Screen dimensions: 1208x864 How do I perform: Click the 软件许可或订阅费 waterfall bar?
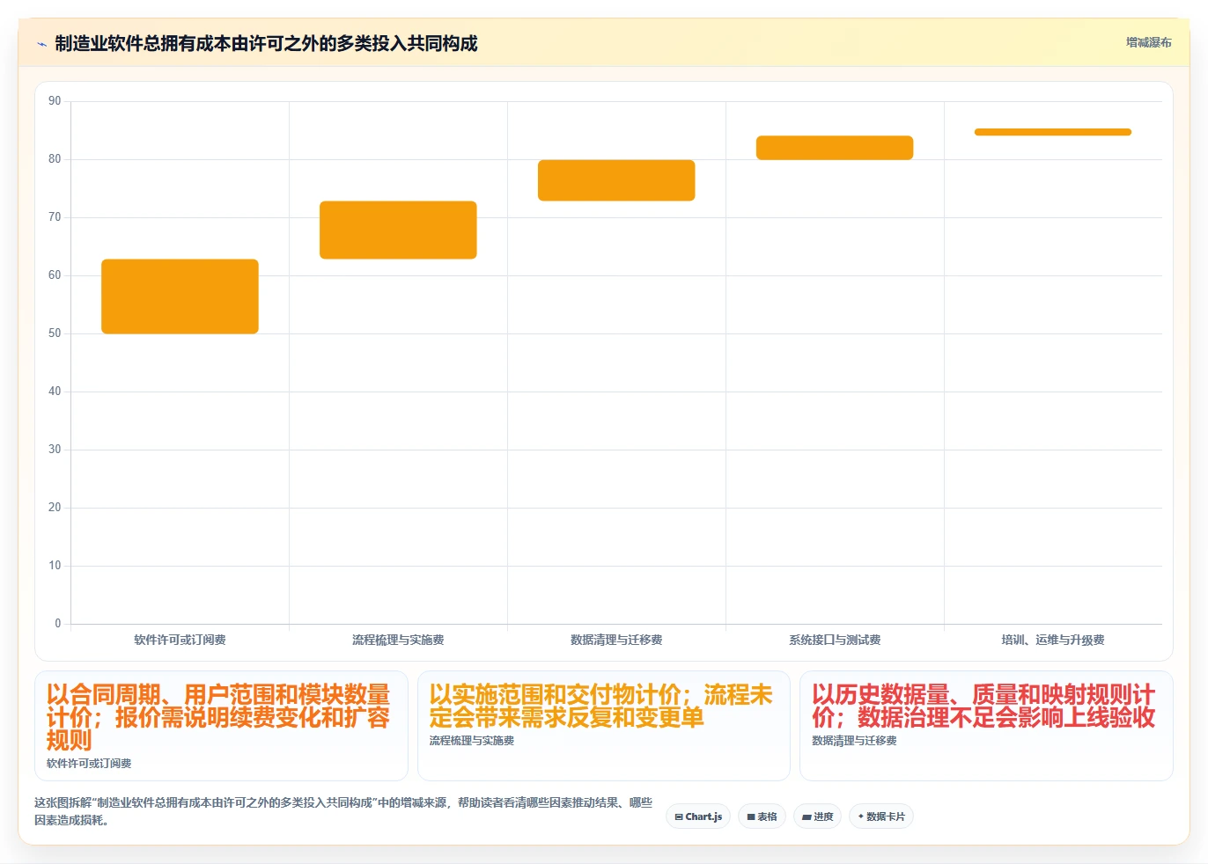click(x=180, y=297)
